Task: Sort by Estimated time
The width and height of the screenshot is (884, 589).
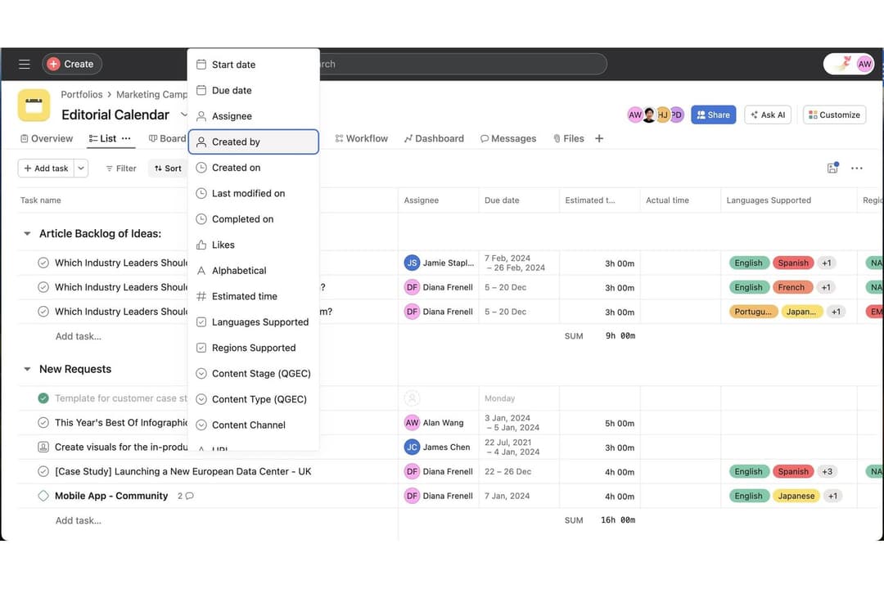Action: (x=254, y=296)
